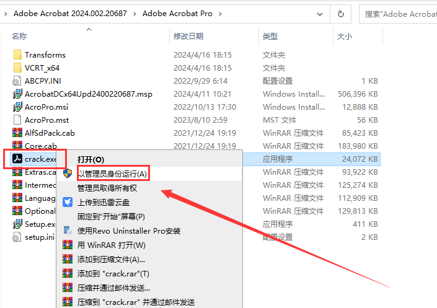Select the AcroPro.msi file name
The width and height of the screenshot is (437, 308).
pos(46,107)
